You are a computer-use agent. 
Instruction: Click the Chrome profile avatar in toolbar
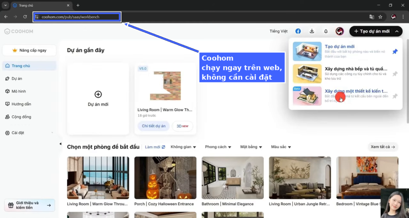click(x=393, y=17)
